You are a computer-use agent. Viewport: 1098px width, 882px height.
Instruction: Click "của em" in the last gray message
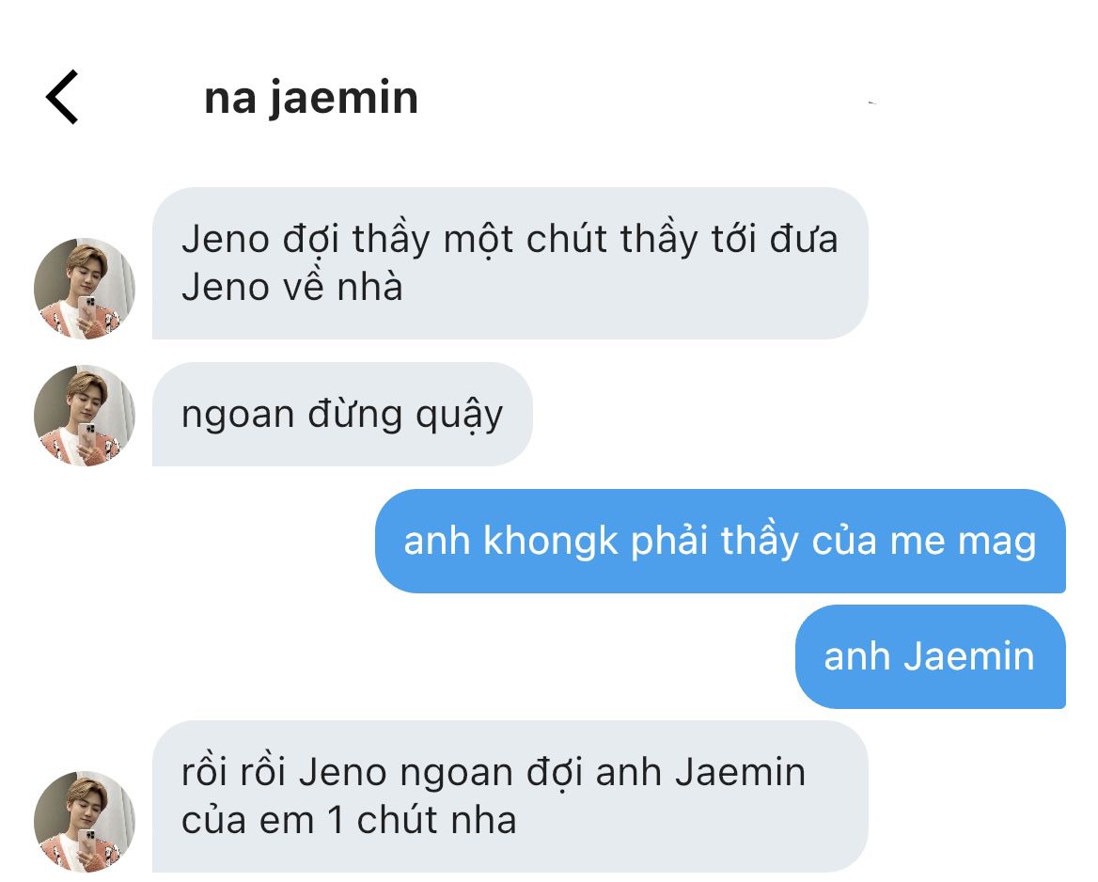pyautogui.click(x=248, y=821)
